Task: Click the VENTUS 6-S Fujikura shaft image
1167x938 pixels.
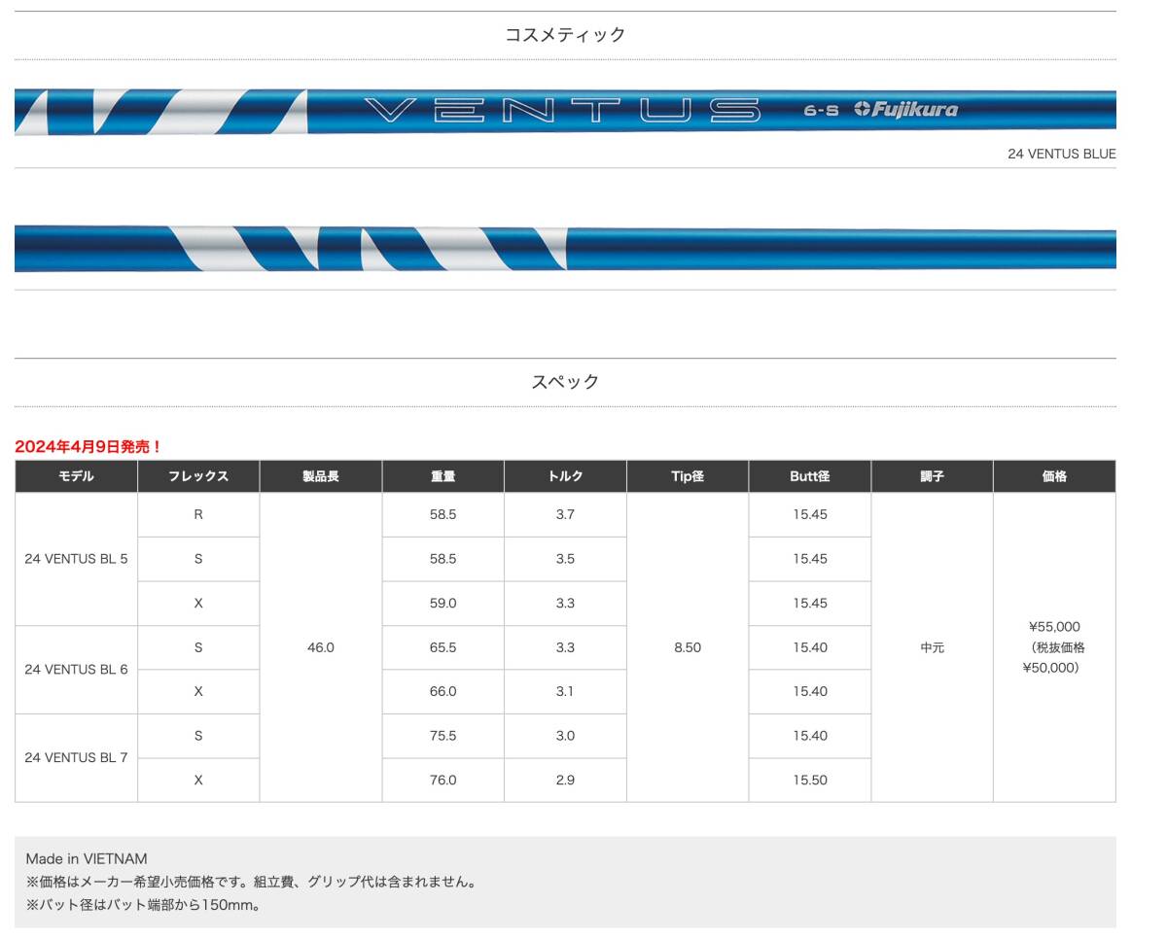Action: coord(565,111)
